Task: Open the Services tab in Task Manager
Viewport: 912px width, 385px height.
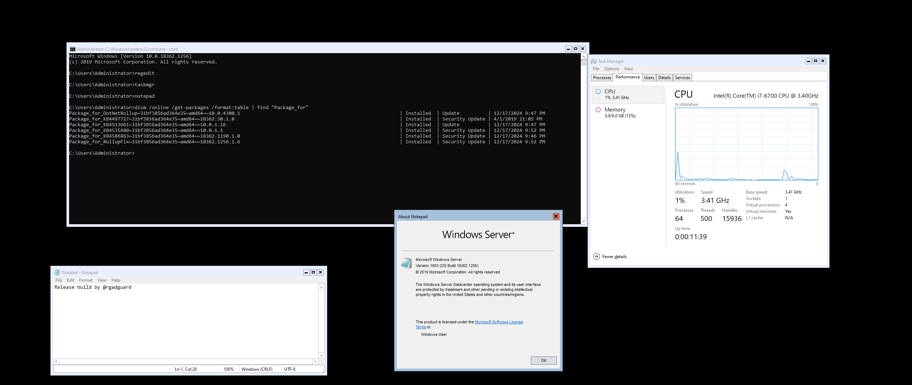Action: pyautogui.click(x=683, y=78)
